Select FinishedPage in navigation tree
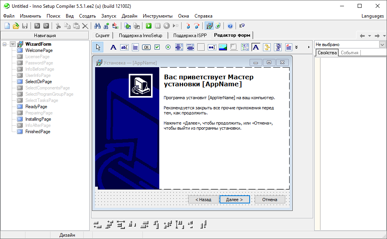387x239 pixels. pos(38,132)
